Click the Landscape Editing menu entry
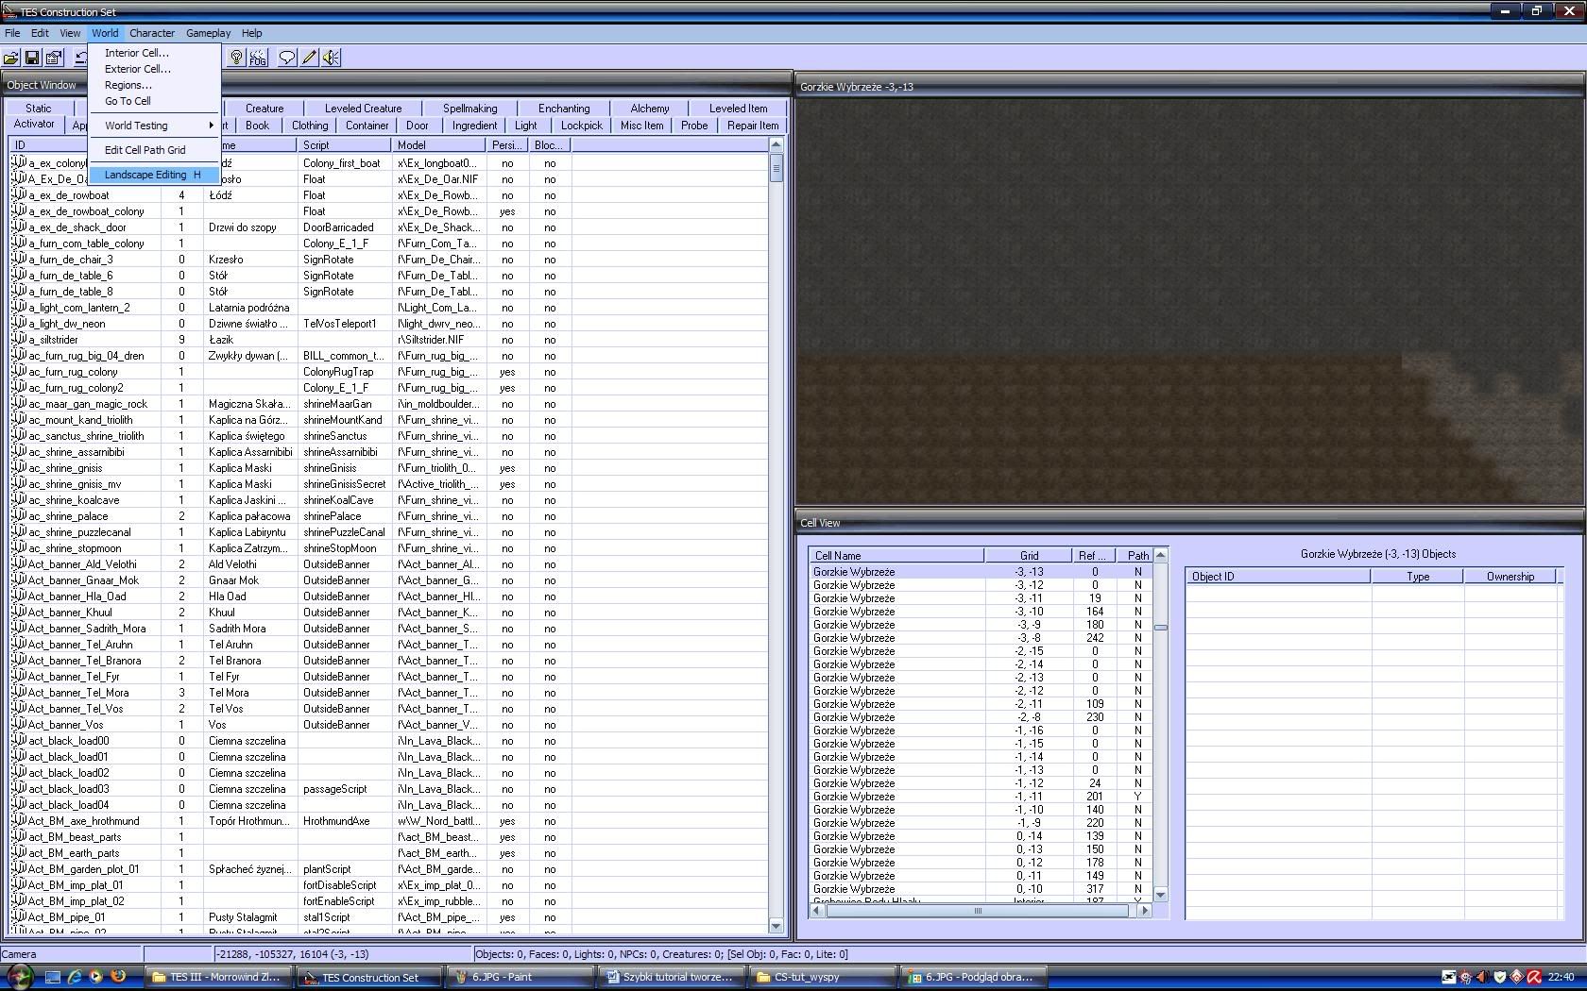The image size is (1587, 991). coord(154,175)
